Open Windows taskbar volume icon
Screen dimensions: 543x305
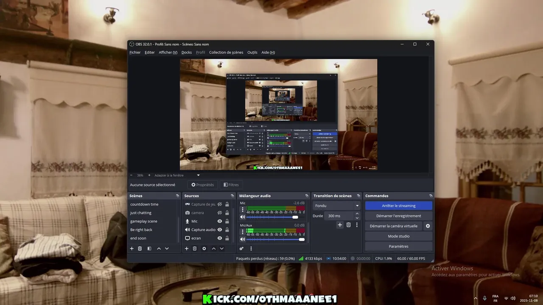(513, 298)
